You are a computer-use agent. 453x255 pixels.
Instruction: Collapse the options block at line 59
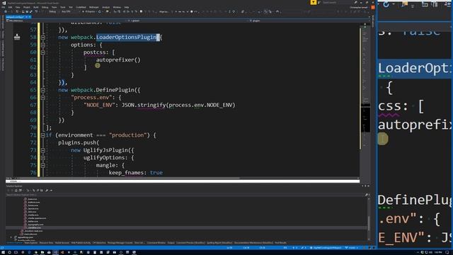pyautogui.click(x=42, y=45)
